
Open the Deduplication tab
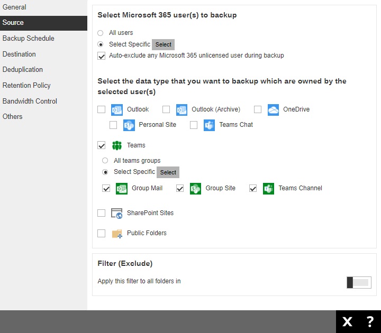(x=43, y=70)
